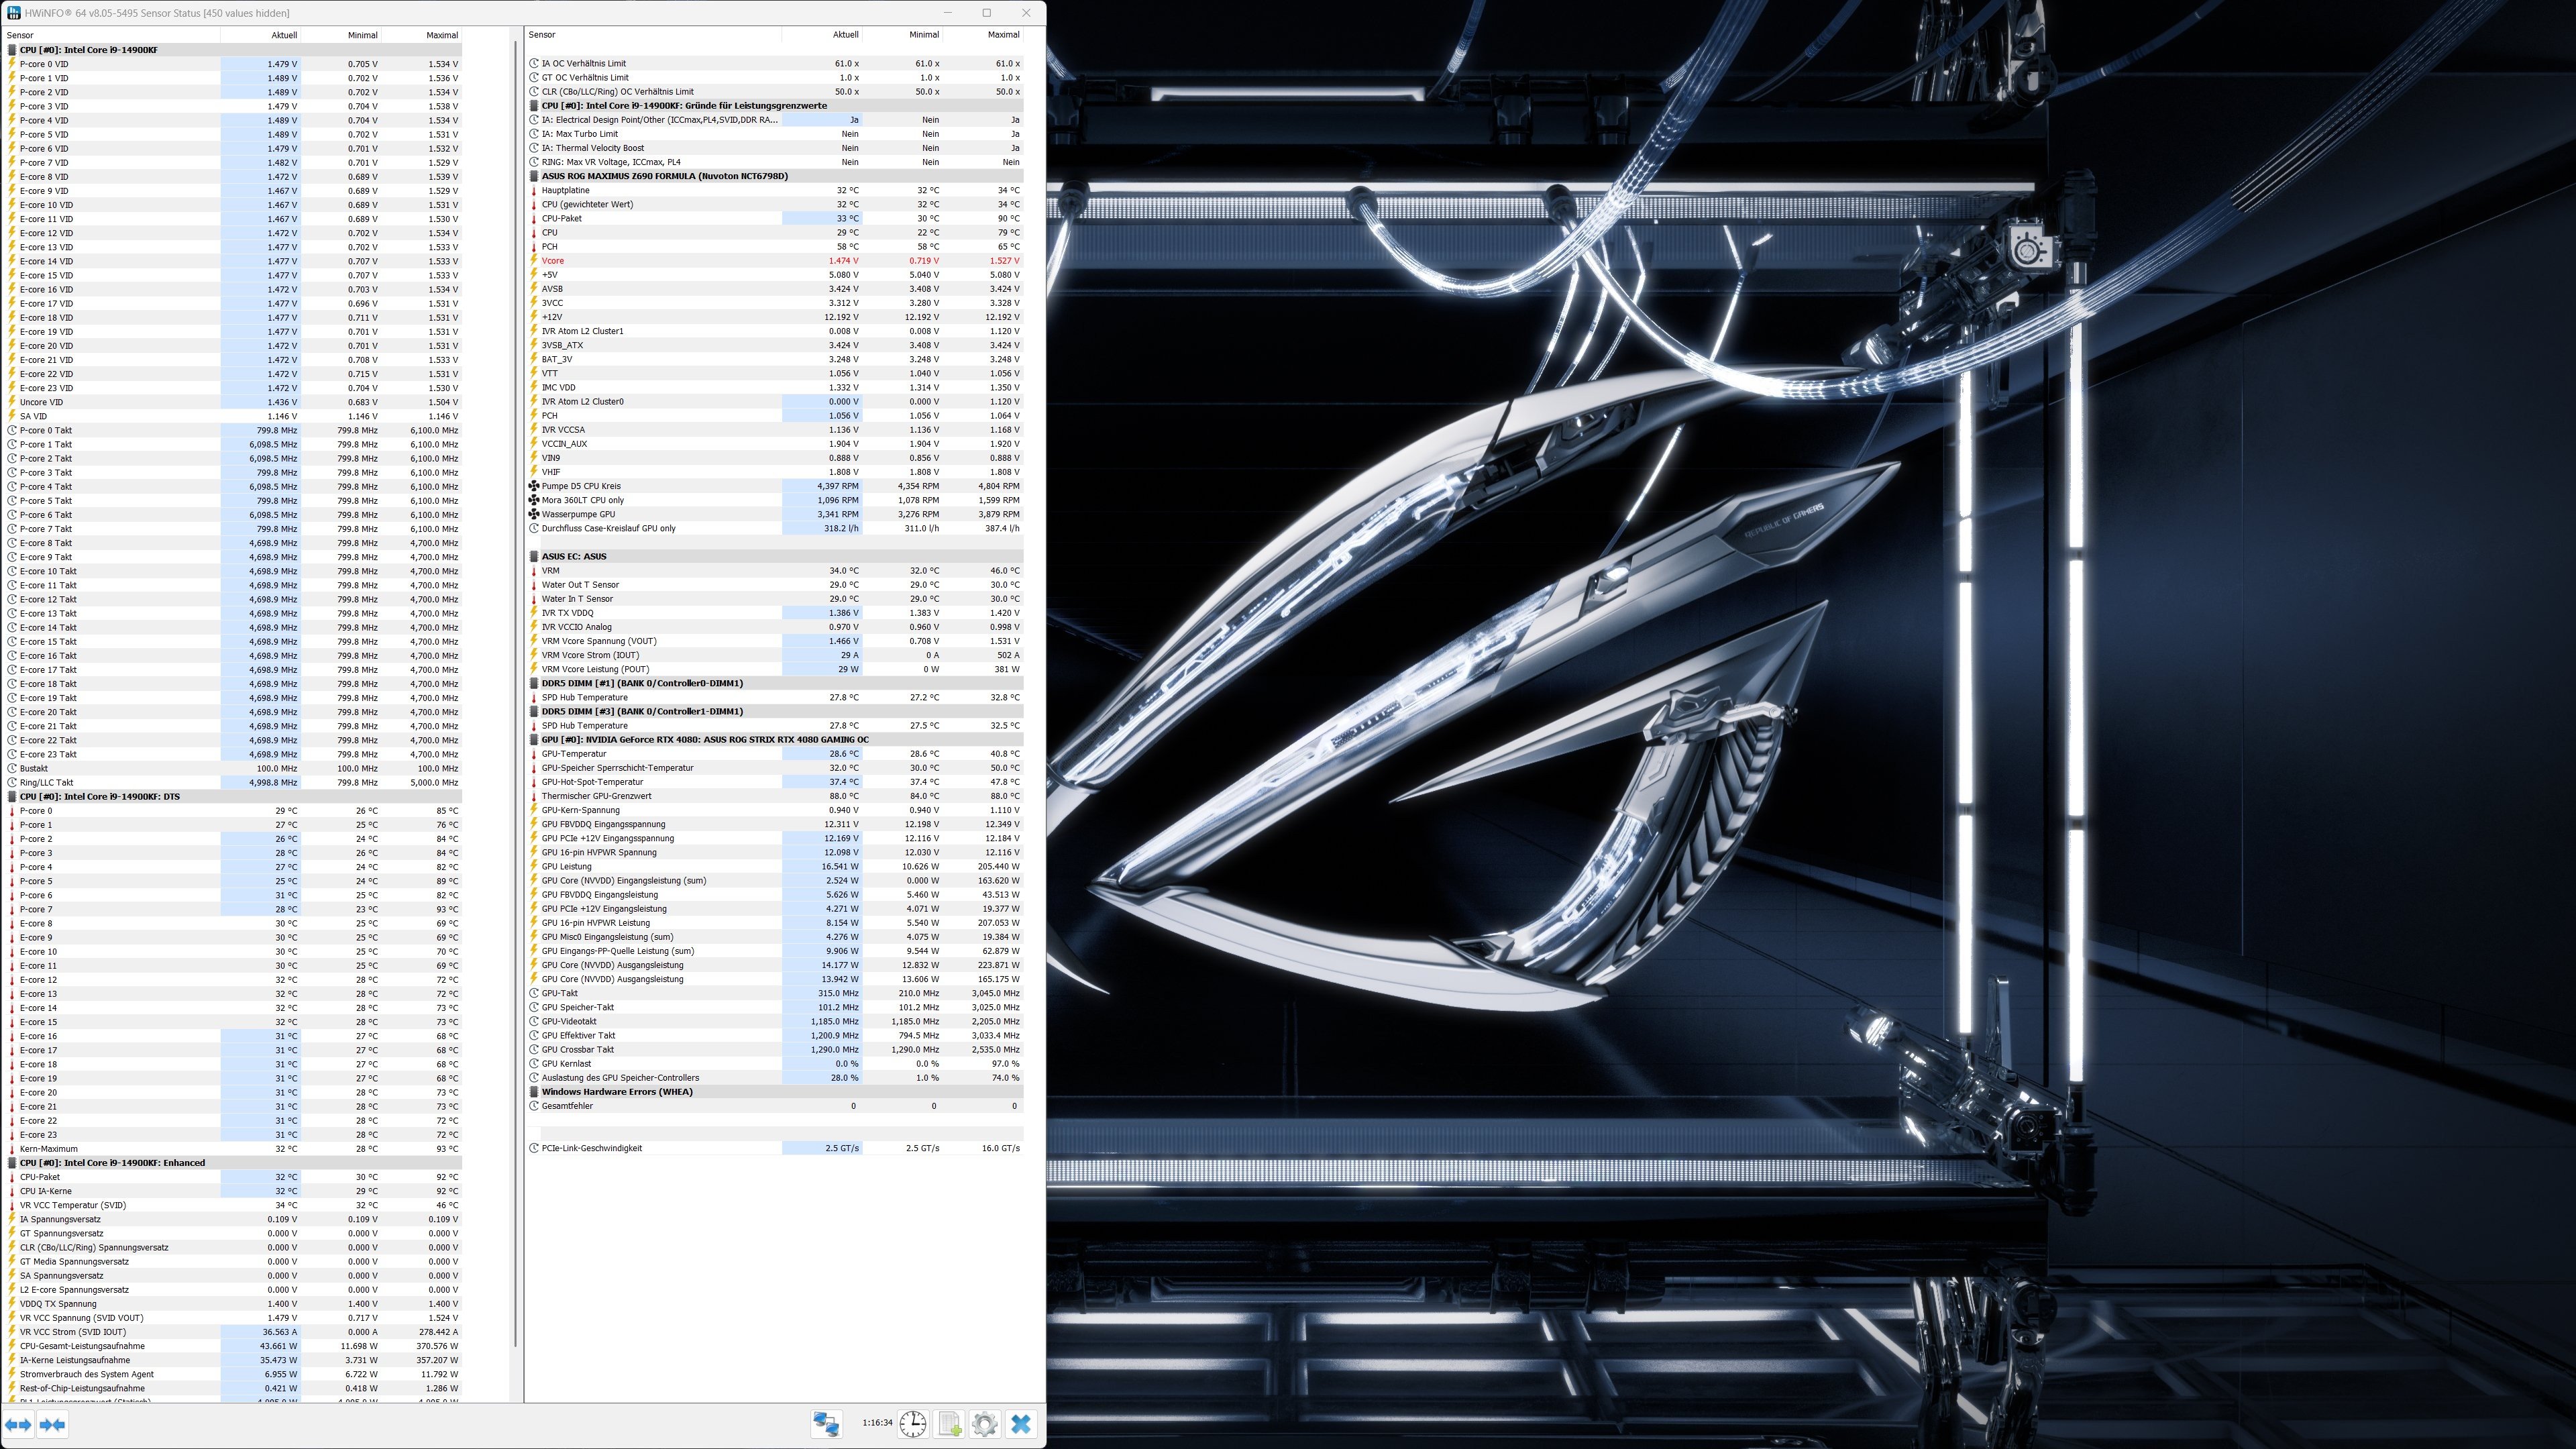Reset min/max values with clock icon

pos(912,1423)
